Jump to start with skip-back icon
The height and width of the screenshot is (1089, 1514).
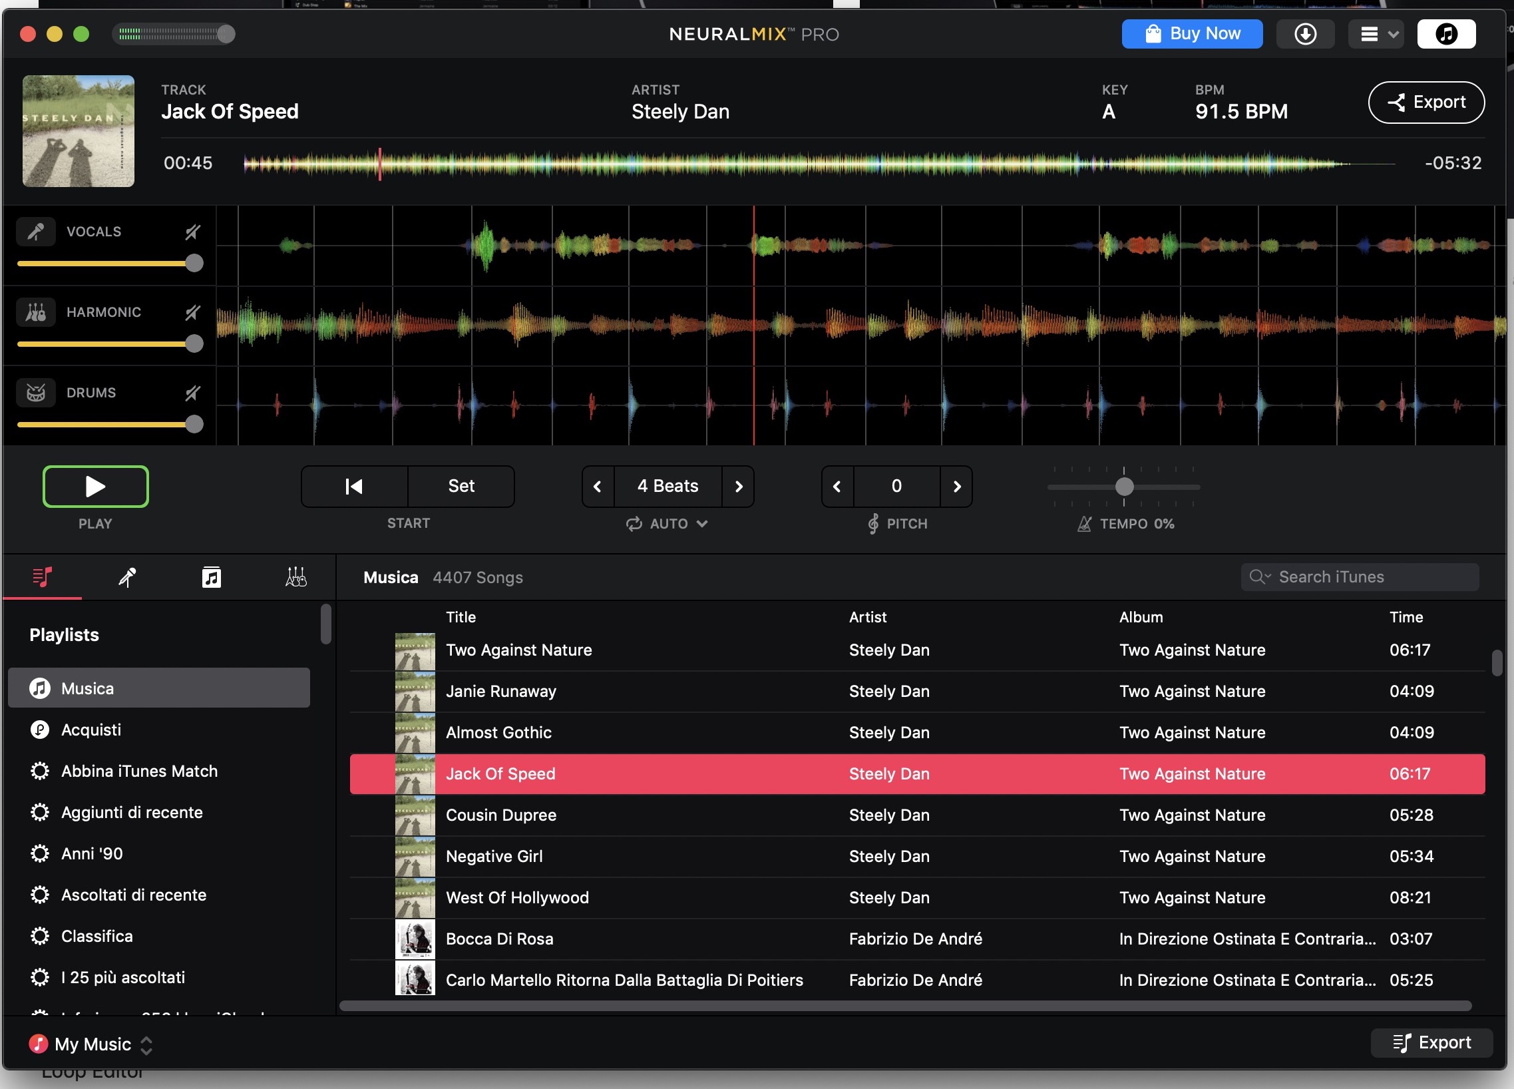(x=355, y=486)
